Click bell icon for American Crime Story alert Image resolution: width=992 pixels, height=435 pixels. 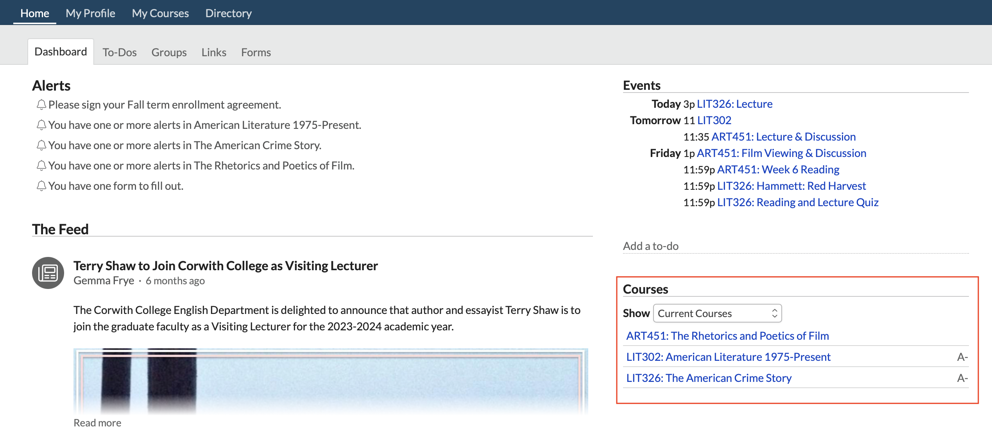(x=41, y=145)
